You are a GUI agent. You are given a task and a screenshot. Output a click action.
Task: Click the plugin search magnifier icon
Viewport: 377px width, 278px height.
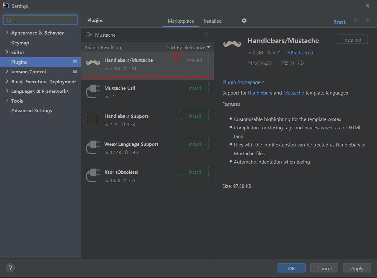click(x=89, y=35)
